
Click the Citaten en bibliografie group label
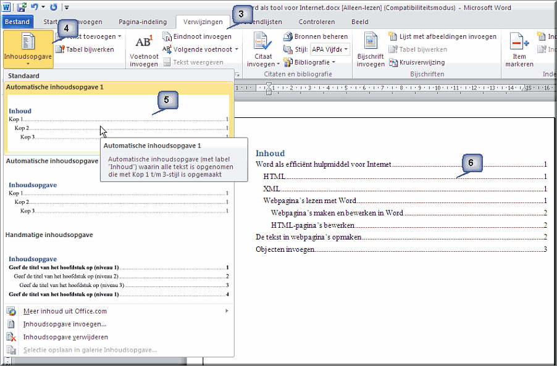tap(298, 74)
